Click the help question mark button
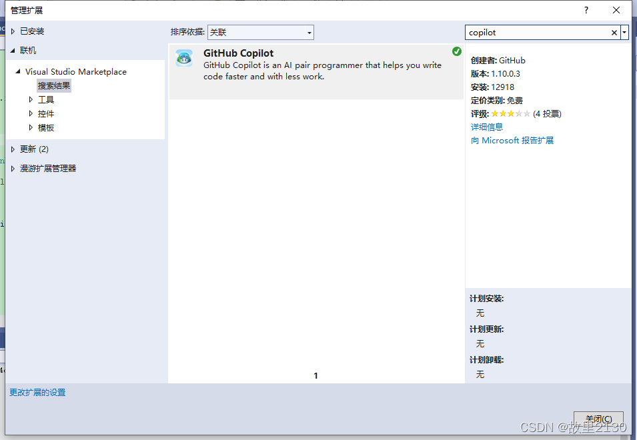637x440 pixels. pos(586,10)
